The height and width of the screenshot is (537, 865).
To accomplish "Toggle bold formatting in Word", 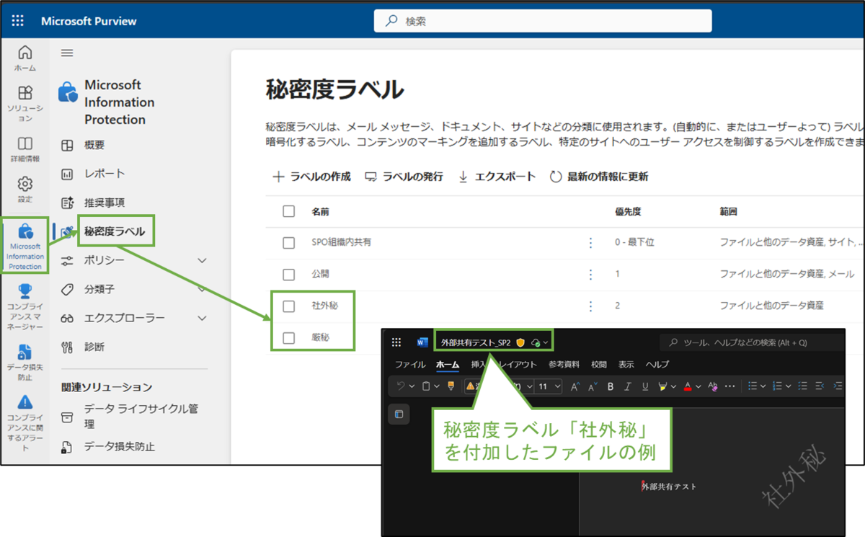I will pyautogui.click(x=611, y=386).
